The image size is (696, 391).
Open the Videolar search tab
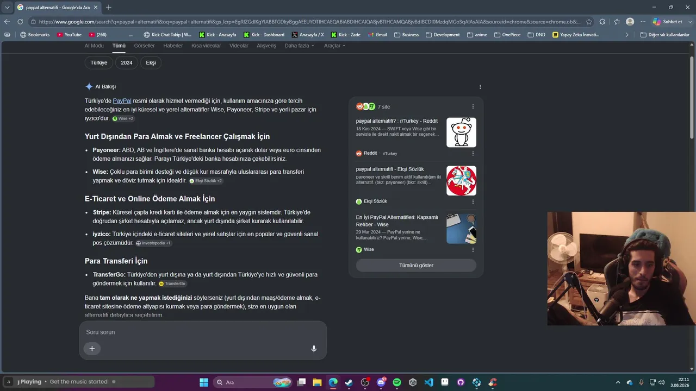pos(239,46)
